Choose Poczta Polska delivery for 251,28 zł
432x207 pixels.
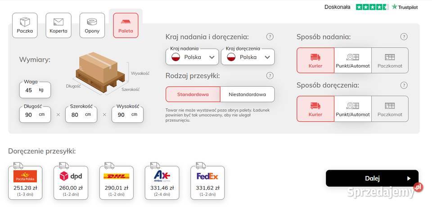(25, 182)
